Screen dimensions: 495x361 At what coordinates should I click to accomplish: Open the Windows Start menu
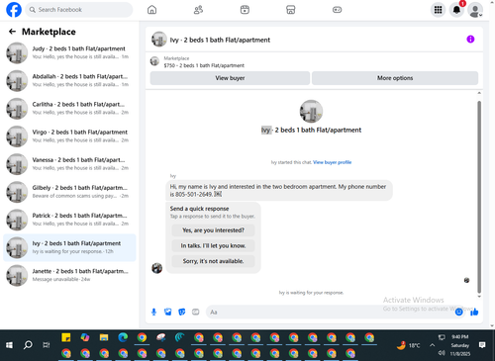click(x=9, y=345)
